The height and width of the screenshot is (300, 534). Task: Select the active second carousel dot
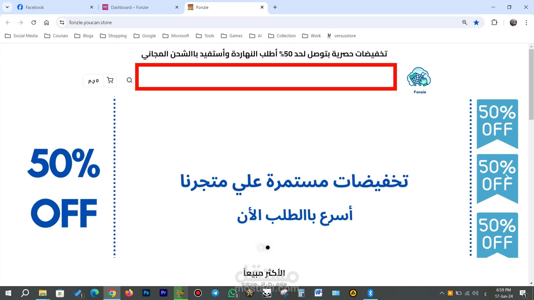(x=268, y=247)
